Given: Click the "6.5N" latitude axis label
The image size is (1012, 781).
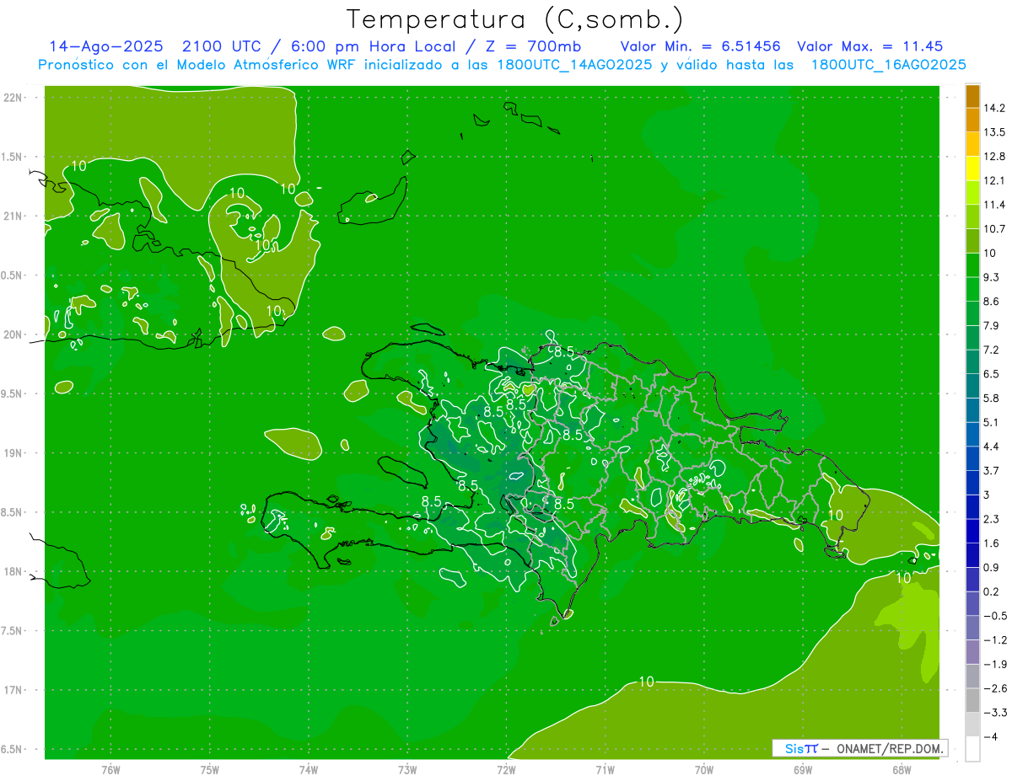Looking at the screenshot, I should coord(12,750).
